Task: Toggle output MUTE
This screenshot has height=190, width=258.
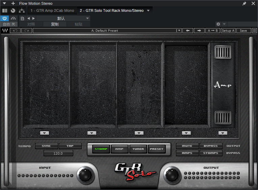Action: click(x=187, y=146)
